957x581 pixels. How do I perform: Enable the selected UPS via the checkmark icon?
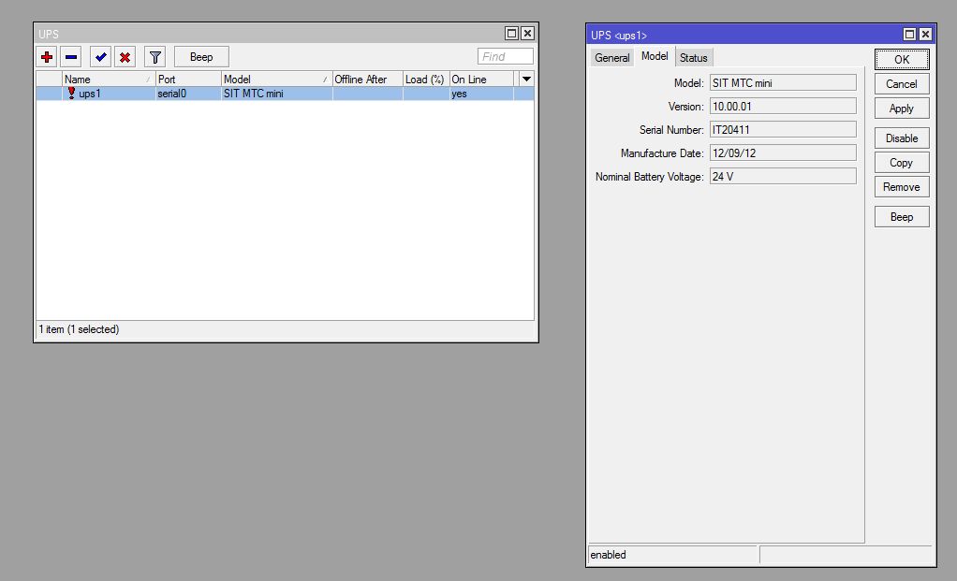pyautogui.click(x=99, y=56)
